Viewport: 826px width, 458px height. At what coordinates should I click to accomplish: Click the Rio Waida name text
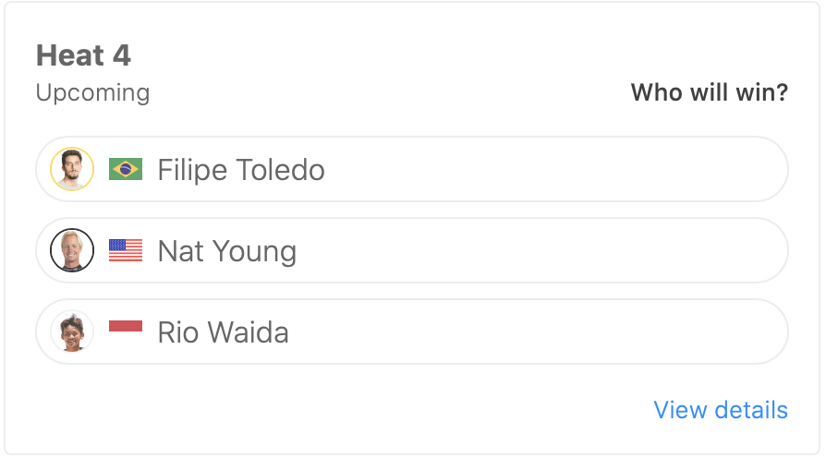pyautogui.click(x=224, y=332)
